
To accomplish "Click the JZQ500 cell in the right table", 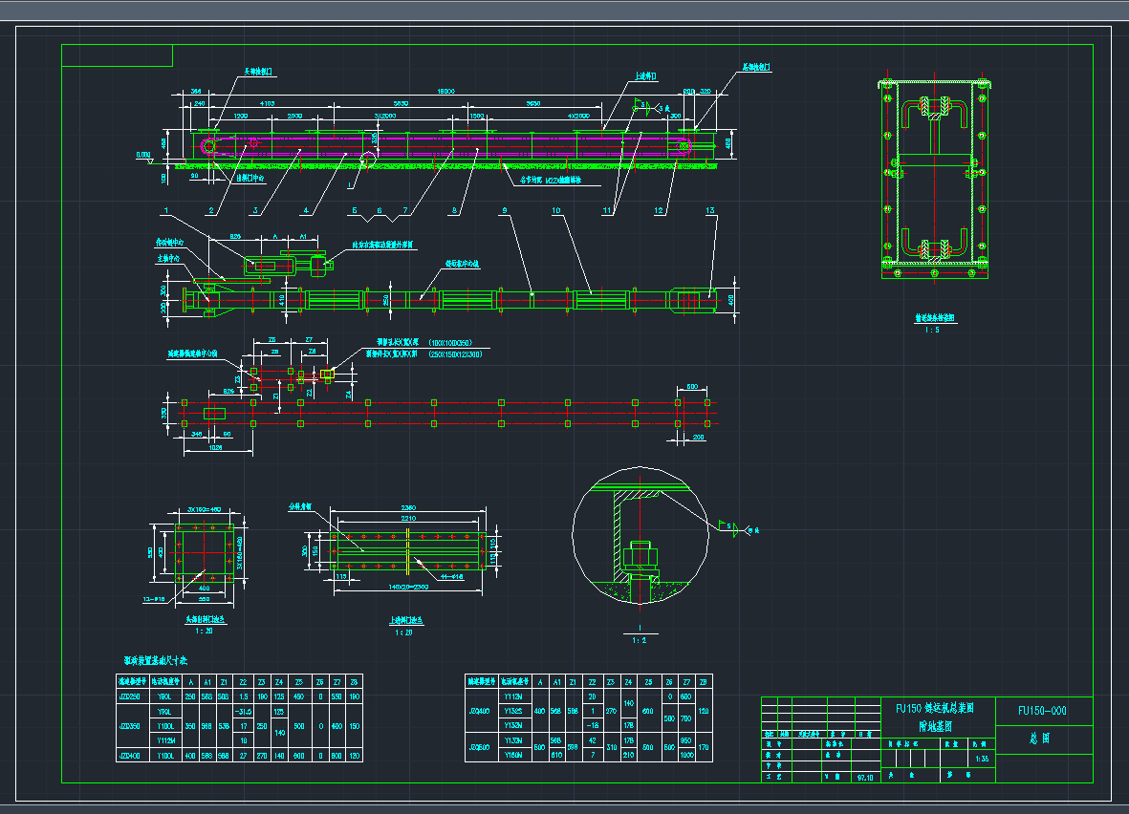I will (479, 745).
